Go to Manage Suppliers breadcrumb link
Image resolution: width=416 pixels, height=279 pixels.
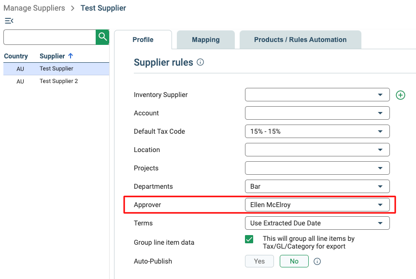coord(34,8)
